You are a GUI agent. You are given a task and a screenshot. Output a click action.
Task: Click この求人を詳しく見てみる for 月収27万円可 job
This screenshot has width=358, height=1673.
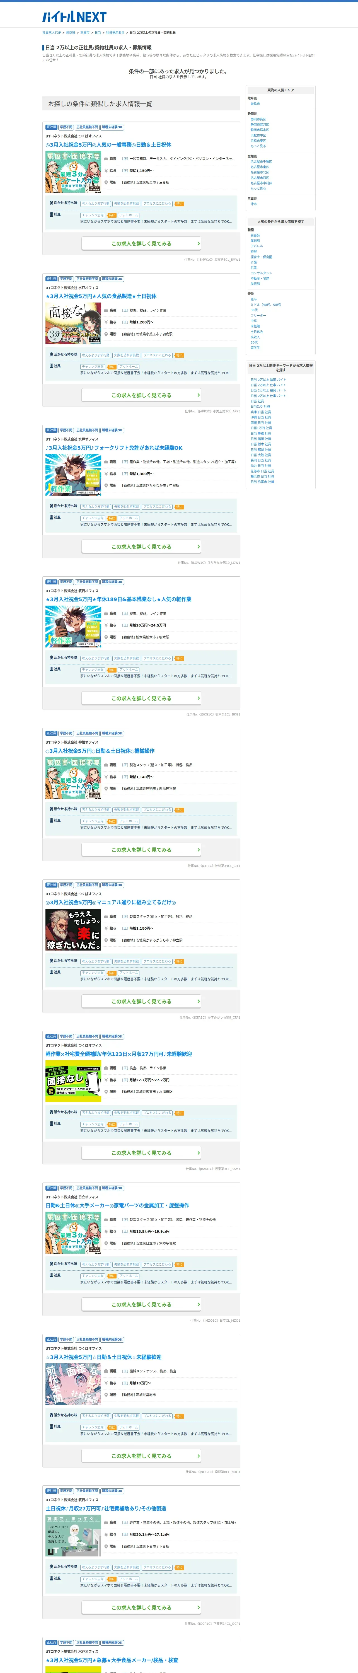pyautogui.click(x=141, y=1607)
